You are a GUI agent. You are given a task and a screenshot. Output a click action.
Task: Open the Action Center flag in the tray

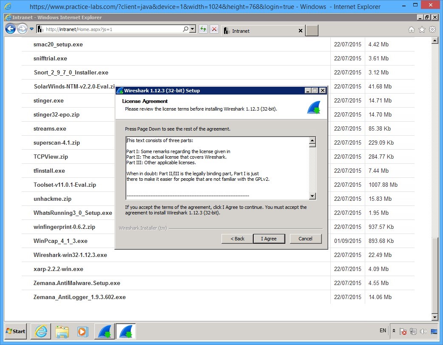403,331
